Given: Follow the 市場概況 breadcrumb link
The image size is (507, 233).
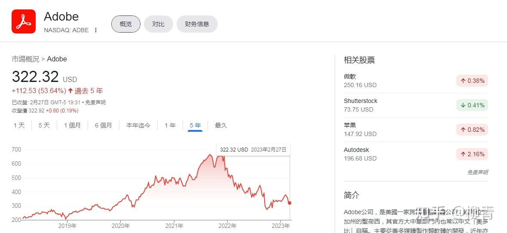Looking at the screenshot, I should pos(25,59).
